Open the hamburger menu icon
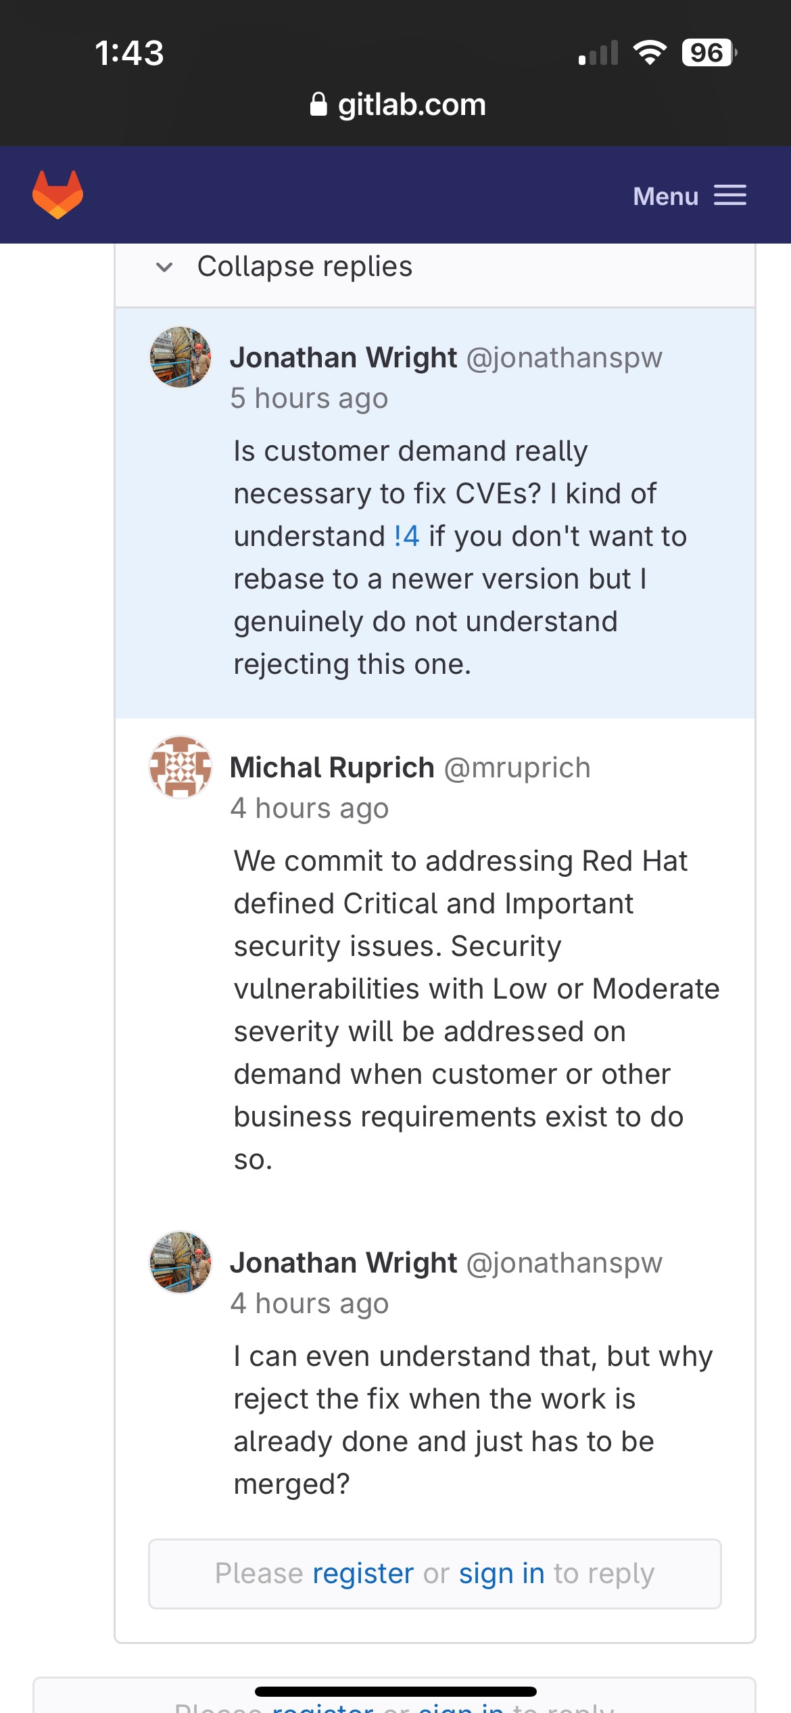This screenshot has height=1713, width=791. 730,196
